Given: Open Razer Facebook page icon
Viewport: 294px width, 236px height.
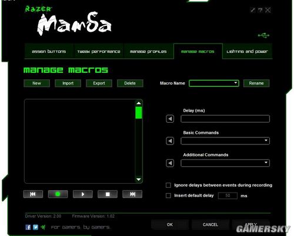Looking at the screenshot, I should coord(28,227).
